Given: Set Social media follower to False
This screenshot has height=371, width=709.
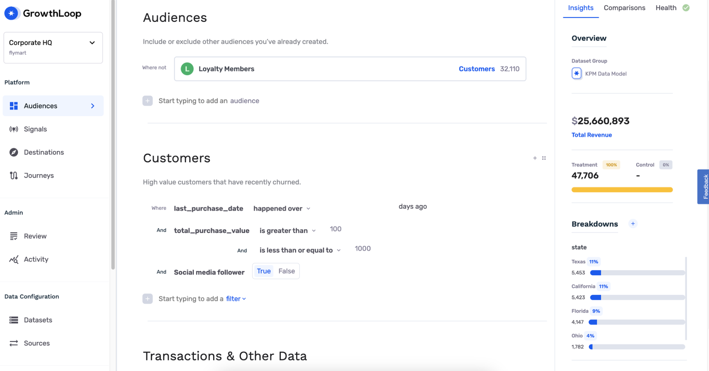Looking at the screenshot, I should coord(286,271).
